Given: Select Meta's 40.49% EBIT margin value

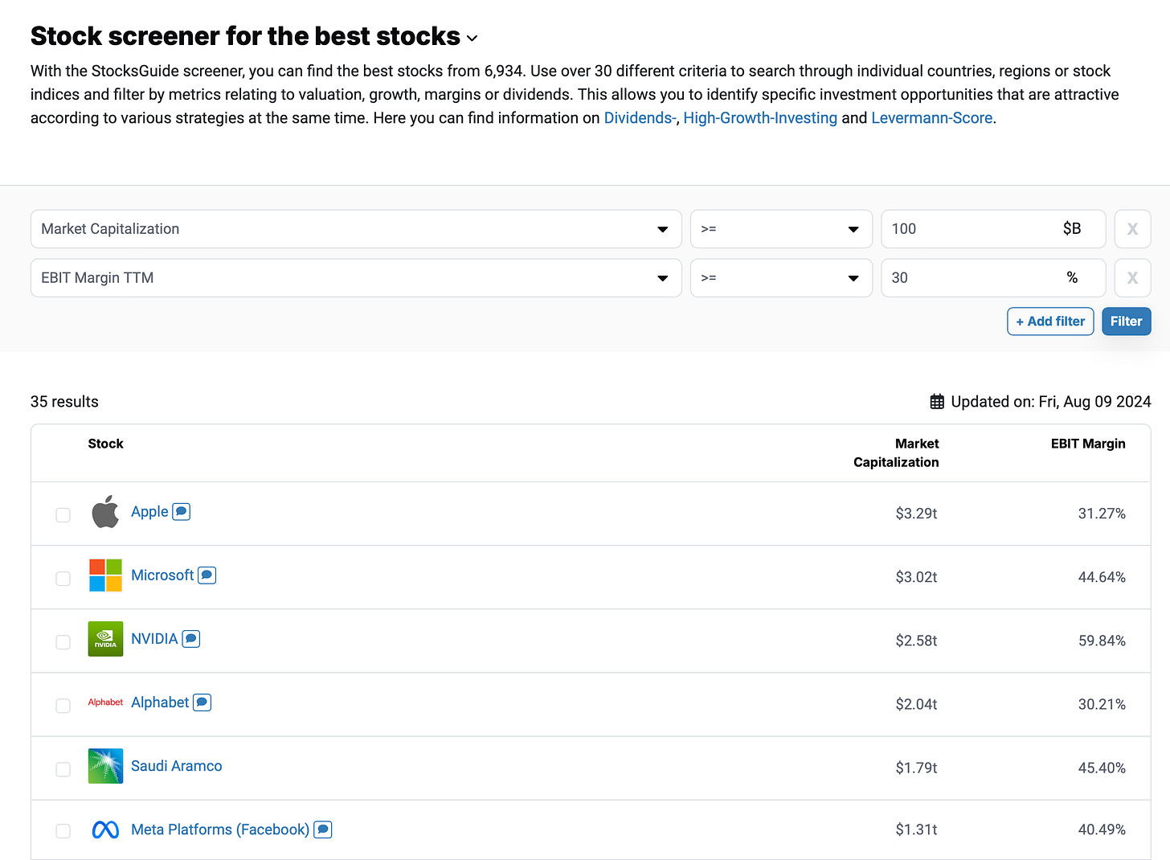Looking at the screenshot, I should coord(1102,829).
